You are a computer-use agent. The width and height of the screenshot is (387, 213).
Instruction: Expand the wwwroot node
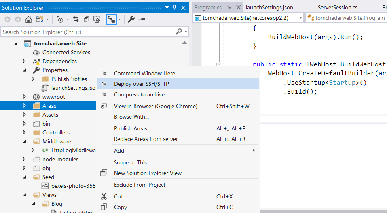tap(24, 97)
